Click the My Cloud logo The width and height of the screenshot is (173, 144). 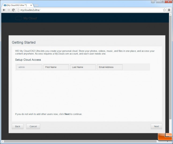(x=26, y=18)
